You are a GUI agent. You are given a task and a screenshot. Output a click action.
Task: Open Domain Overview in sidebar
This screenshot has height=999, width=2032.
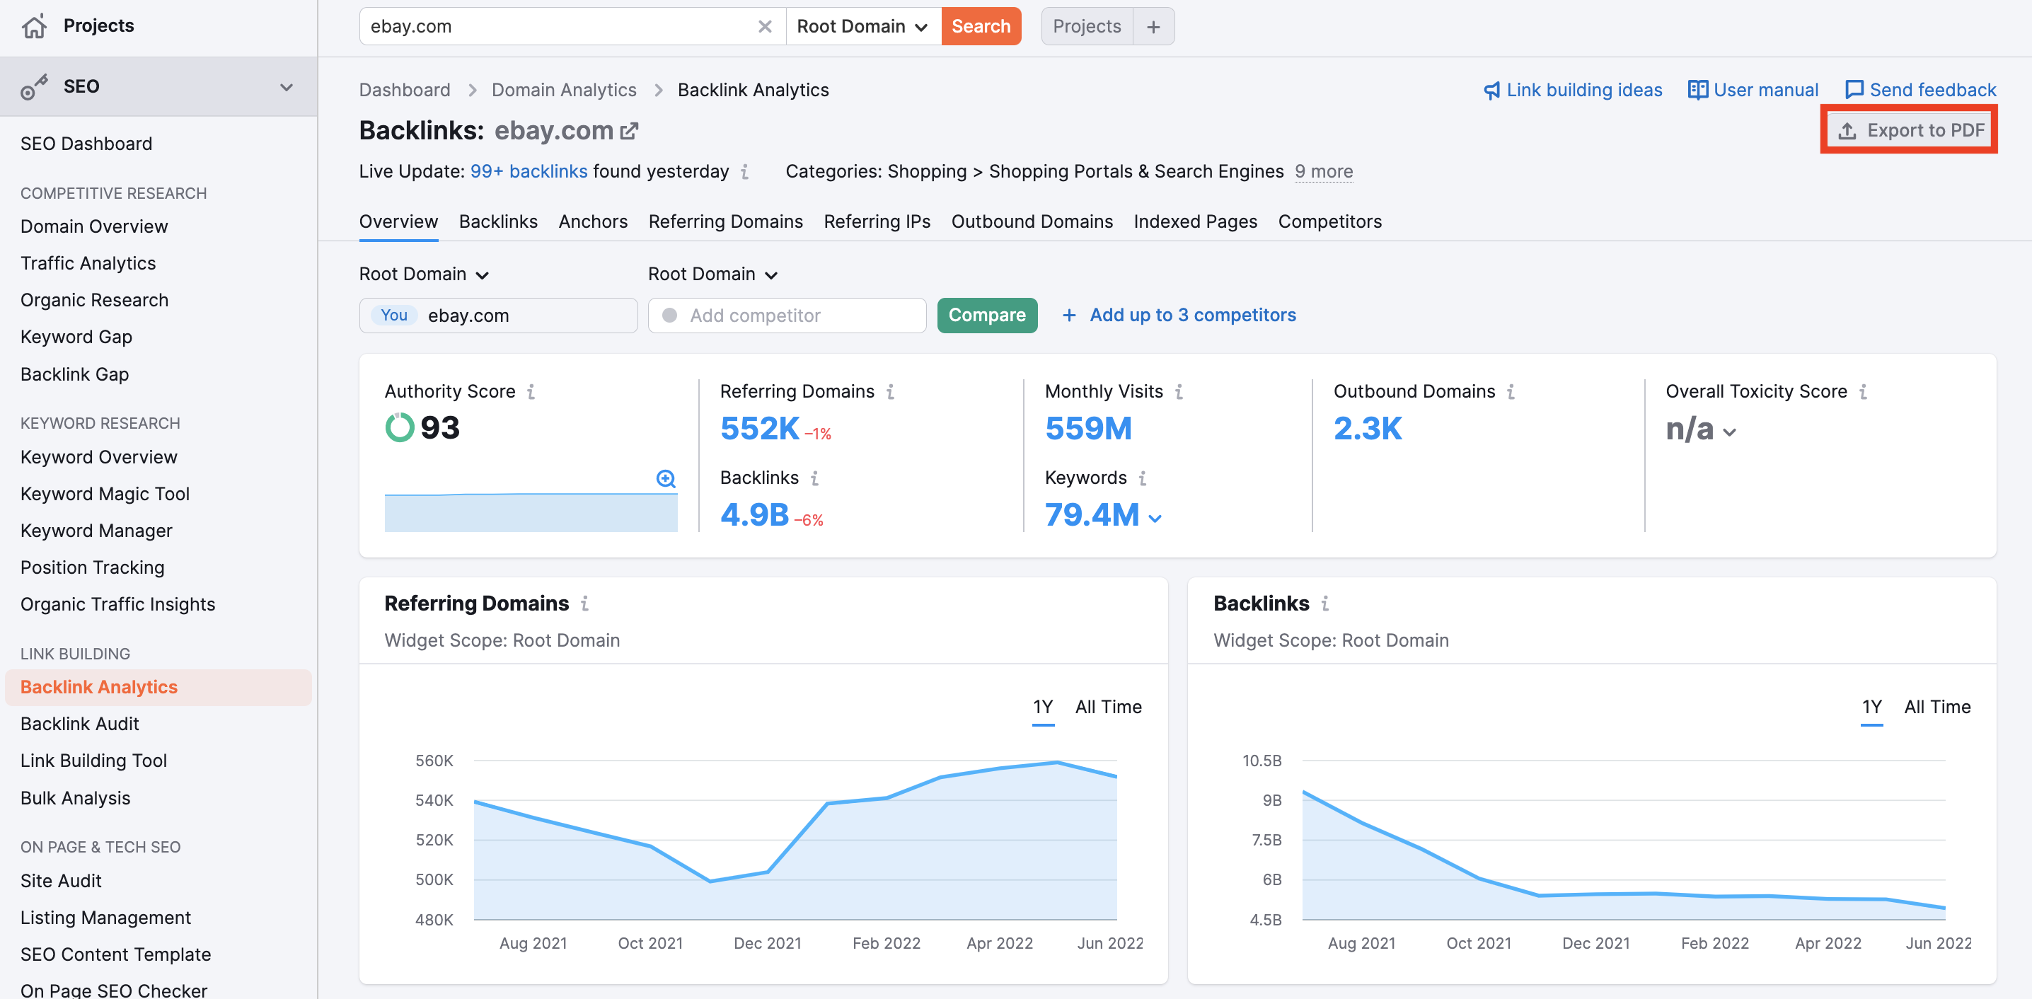[x=94, y=227]
